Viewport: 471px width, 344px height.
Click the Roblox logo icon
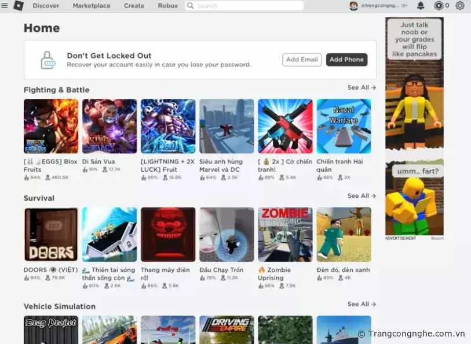click(19, 6)
